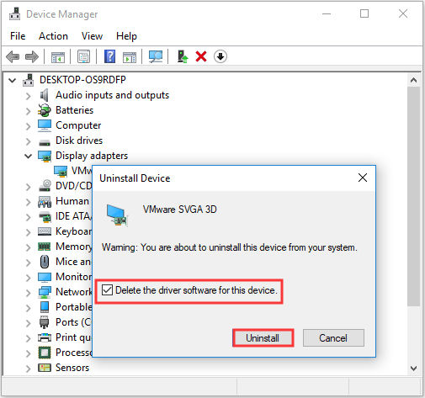Viewport: 425px width, 398px height.
Task: Click the vertical scrollbar thumb
Action: 413,196
